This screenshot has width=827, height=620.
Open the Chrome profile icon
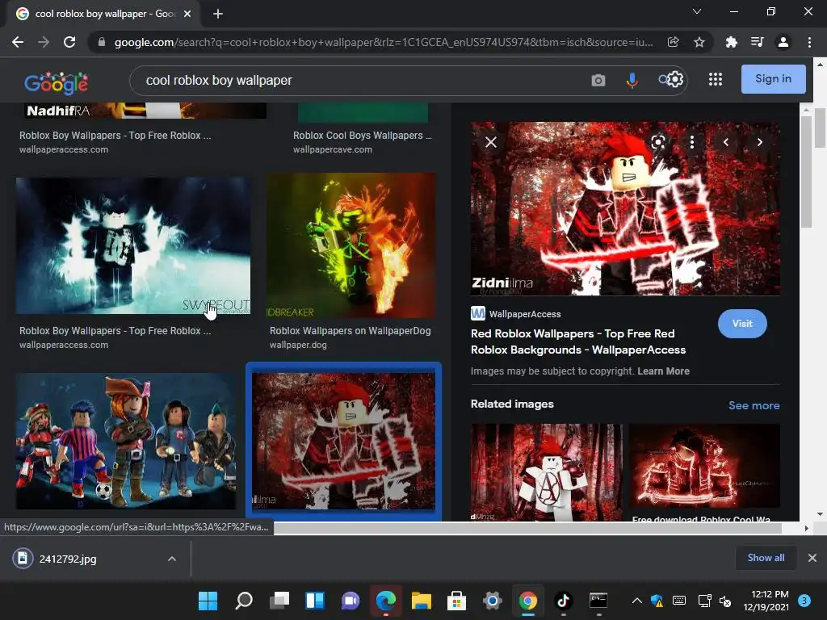click(x=783, y=42)
